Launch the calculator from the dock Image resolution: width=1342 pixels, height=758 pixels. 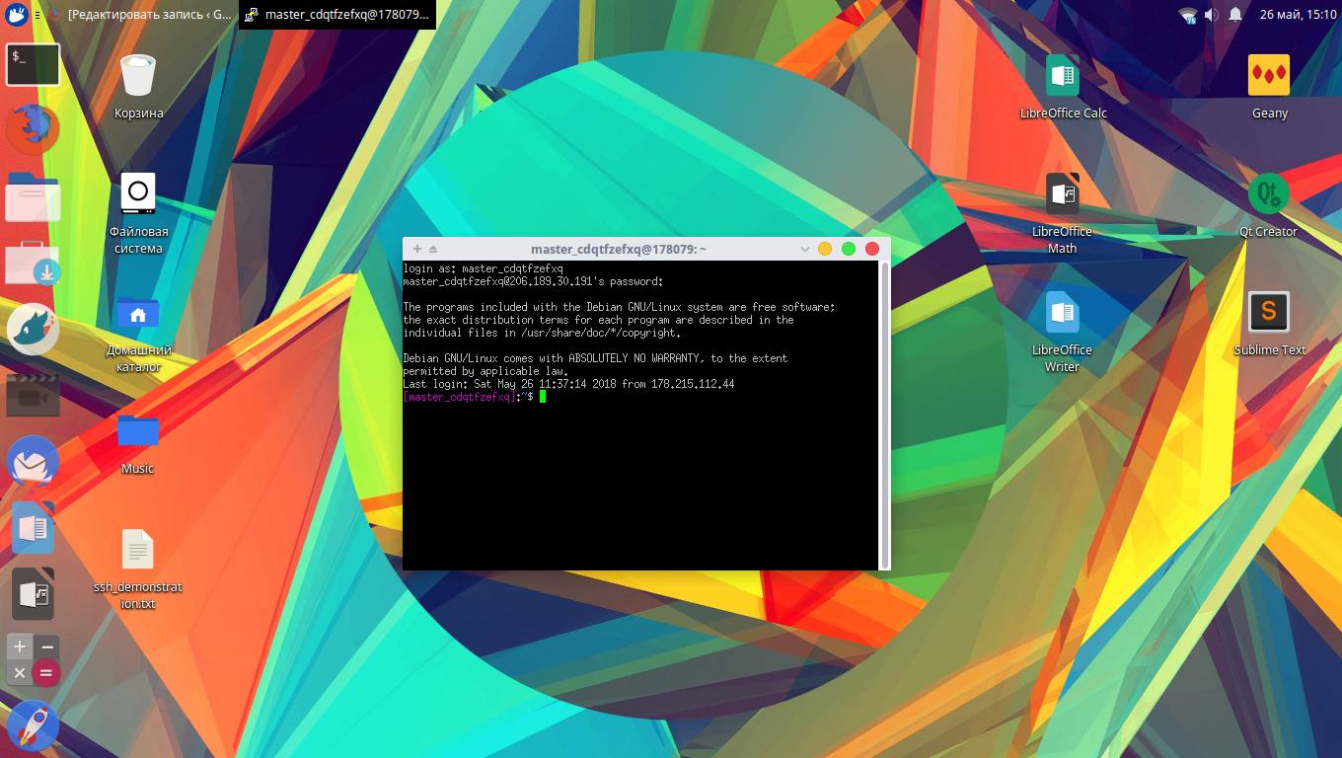point(34,659)
